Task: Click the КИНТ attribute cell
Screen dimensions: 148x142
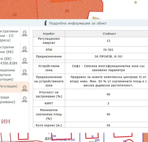Action: tap(49, 103)
